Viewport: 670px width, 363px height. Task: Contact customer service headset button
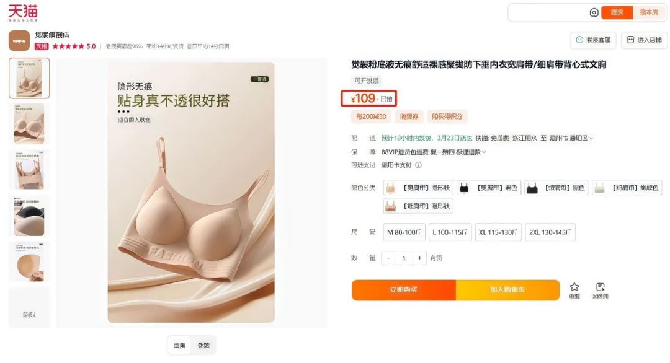pyautogui.click(x=593, y=40)
